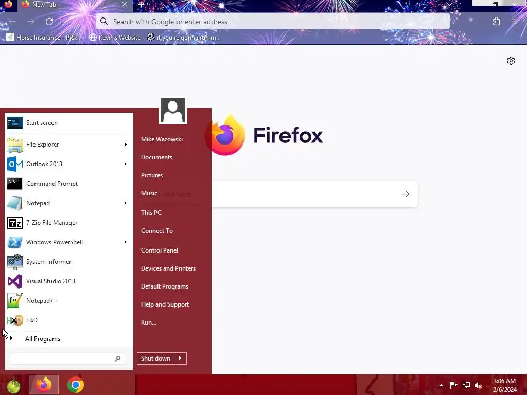Image resolution: width=527 pixels, height=395 pixels.
Task: Open Kevin's Website bookmark
Action: coord(115,37)
